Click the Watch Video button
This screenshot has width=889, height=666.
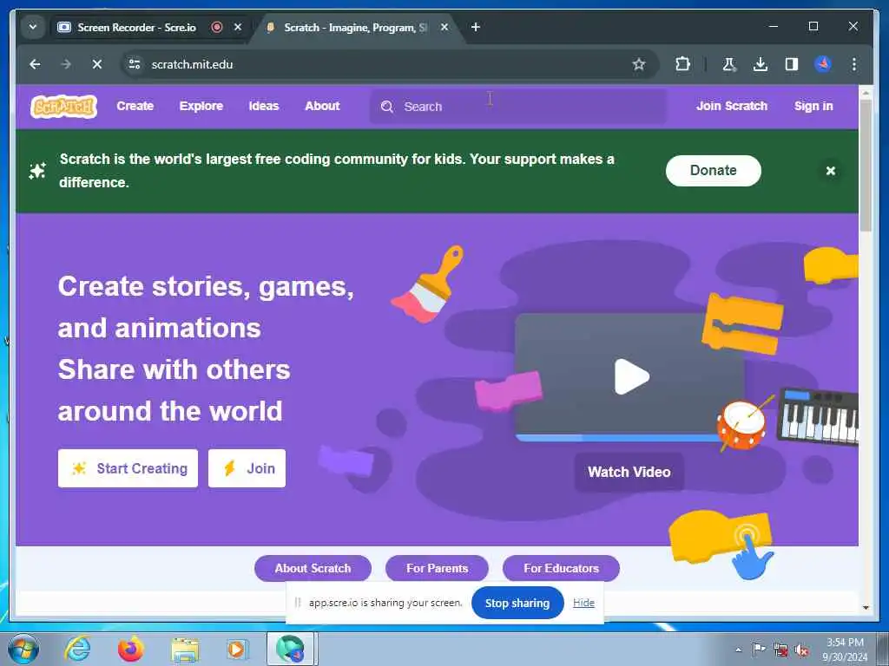[629, 472]
